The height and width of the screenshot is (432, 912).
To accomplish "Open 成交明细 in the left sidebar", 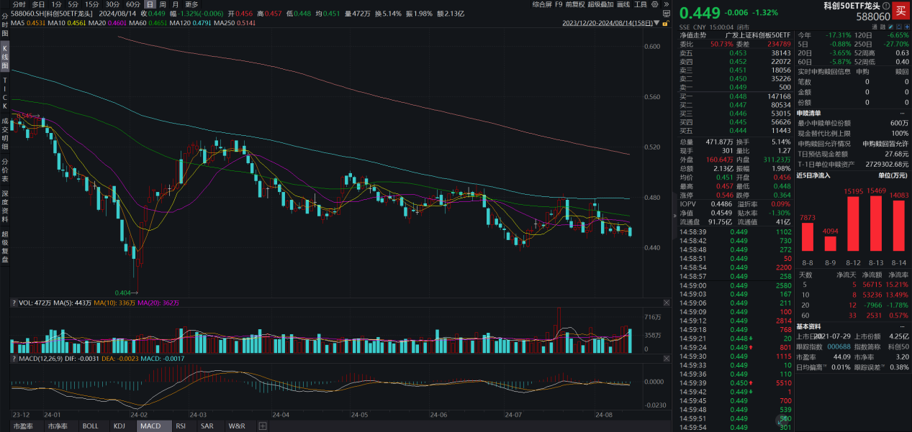I will tap(4, 132).
